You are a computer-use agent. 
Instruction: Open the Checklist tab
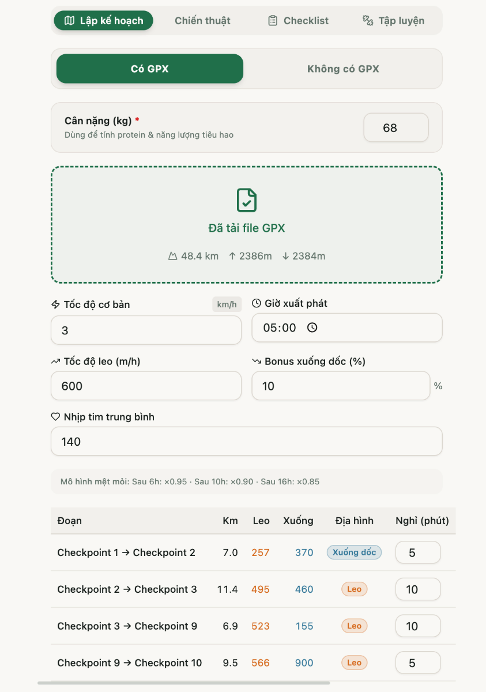pos(298,21)
